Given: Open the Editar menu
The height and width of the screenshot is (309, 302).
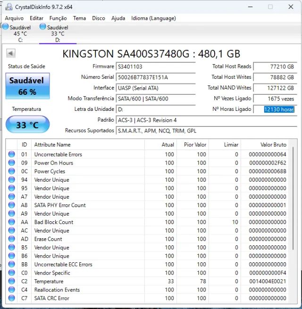Looking at the screenshot, I should [x=36, y=18].
